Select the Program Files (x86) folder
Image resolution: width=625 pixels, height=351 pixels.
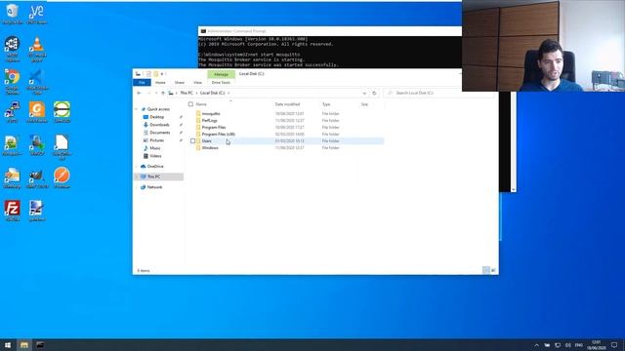point(218,135)
